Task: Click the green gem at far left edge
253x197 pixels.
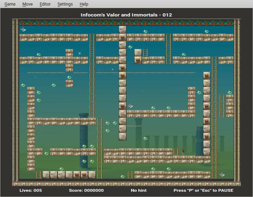Action: coord(23,85)
